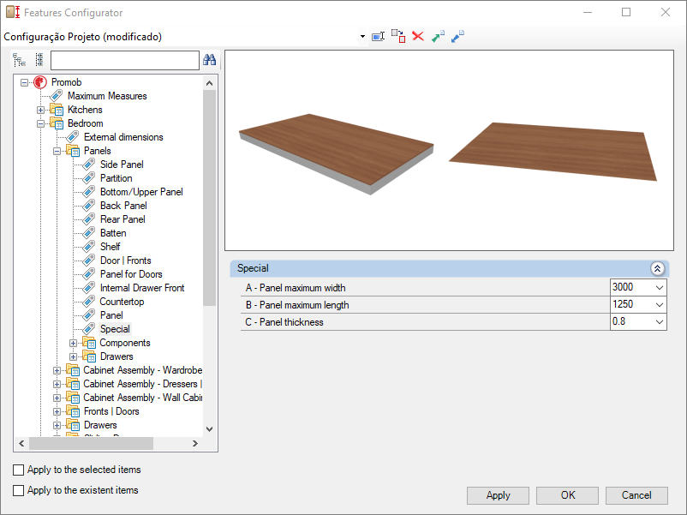Collapse the Bedroom tree node
This screenshot has width=687, height=515.
click(41, 123)
